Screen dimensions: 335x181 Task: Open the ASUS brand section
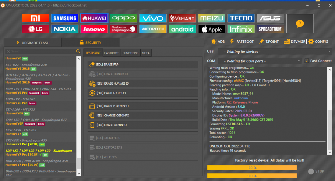[270, 18]
